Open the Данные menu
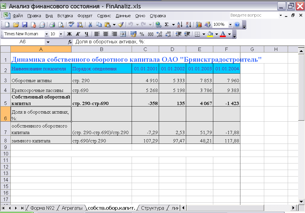This screenshot has width=305, height=213. (x=123, y=16)
